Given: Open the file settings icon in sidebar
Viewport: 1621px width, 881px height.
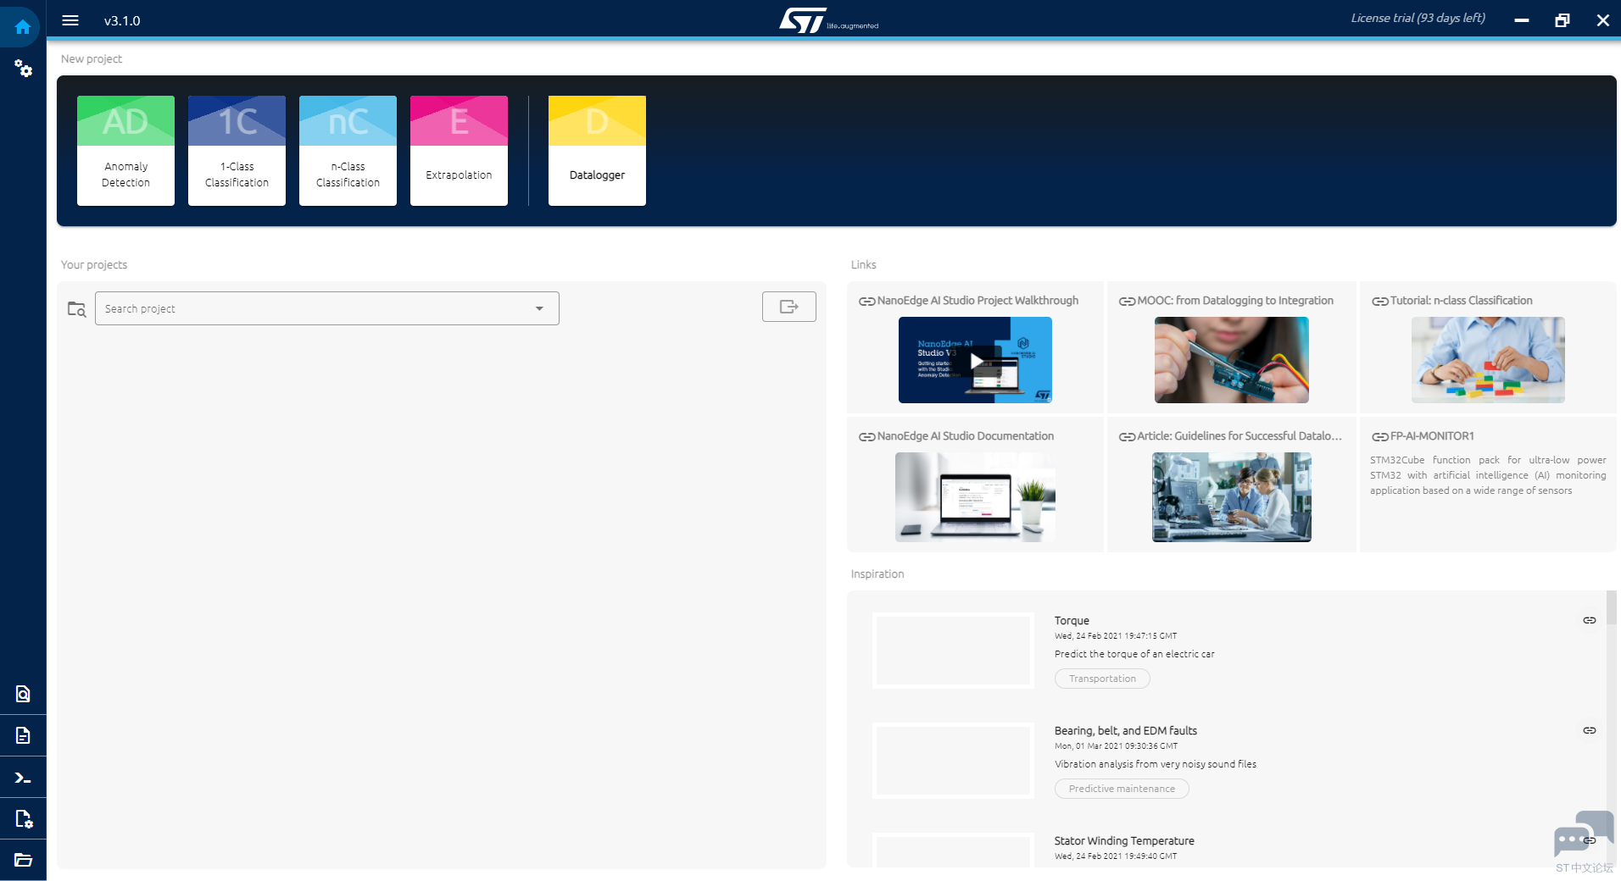Looking at the screenshot, I should point(23,819).
